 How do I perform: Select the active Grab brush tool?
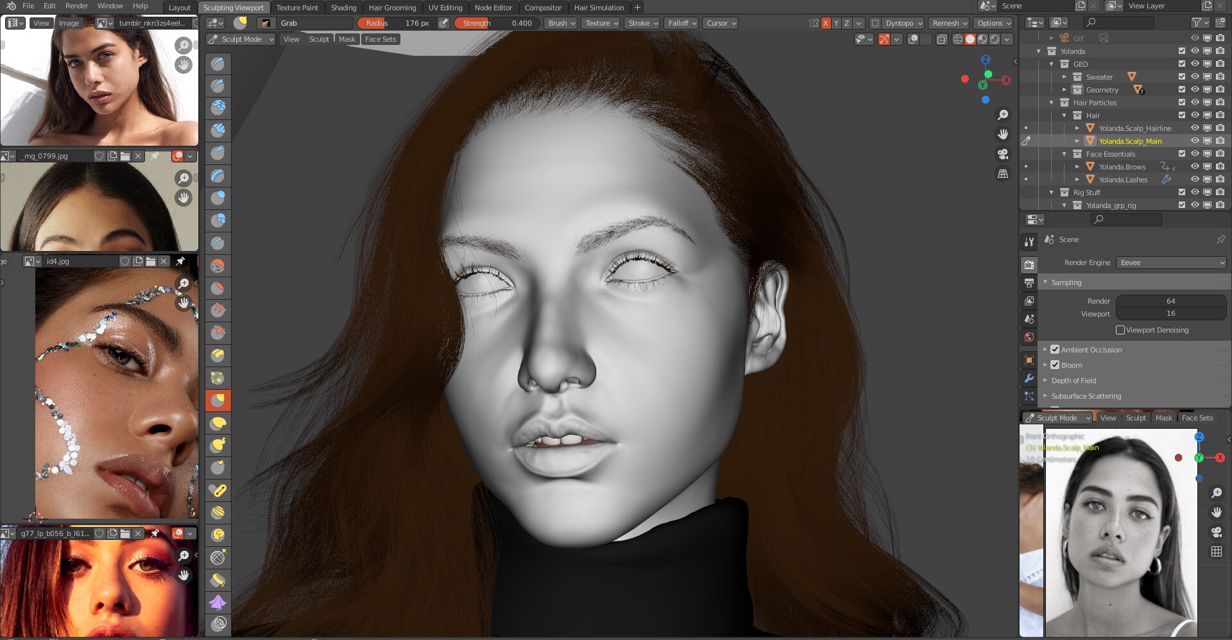[218, 400]
